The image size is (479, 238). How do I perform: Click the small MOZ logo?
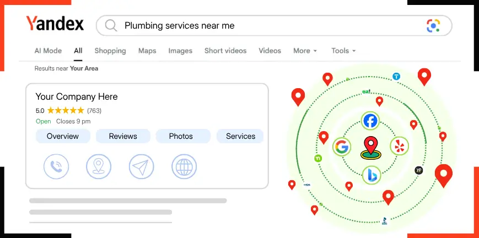(x=307, y=185)
